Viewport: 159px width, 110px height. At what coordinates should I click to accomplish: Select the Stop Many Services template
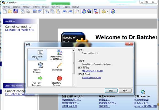click(x=57, y=81)
